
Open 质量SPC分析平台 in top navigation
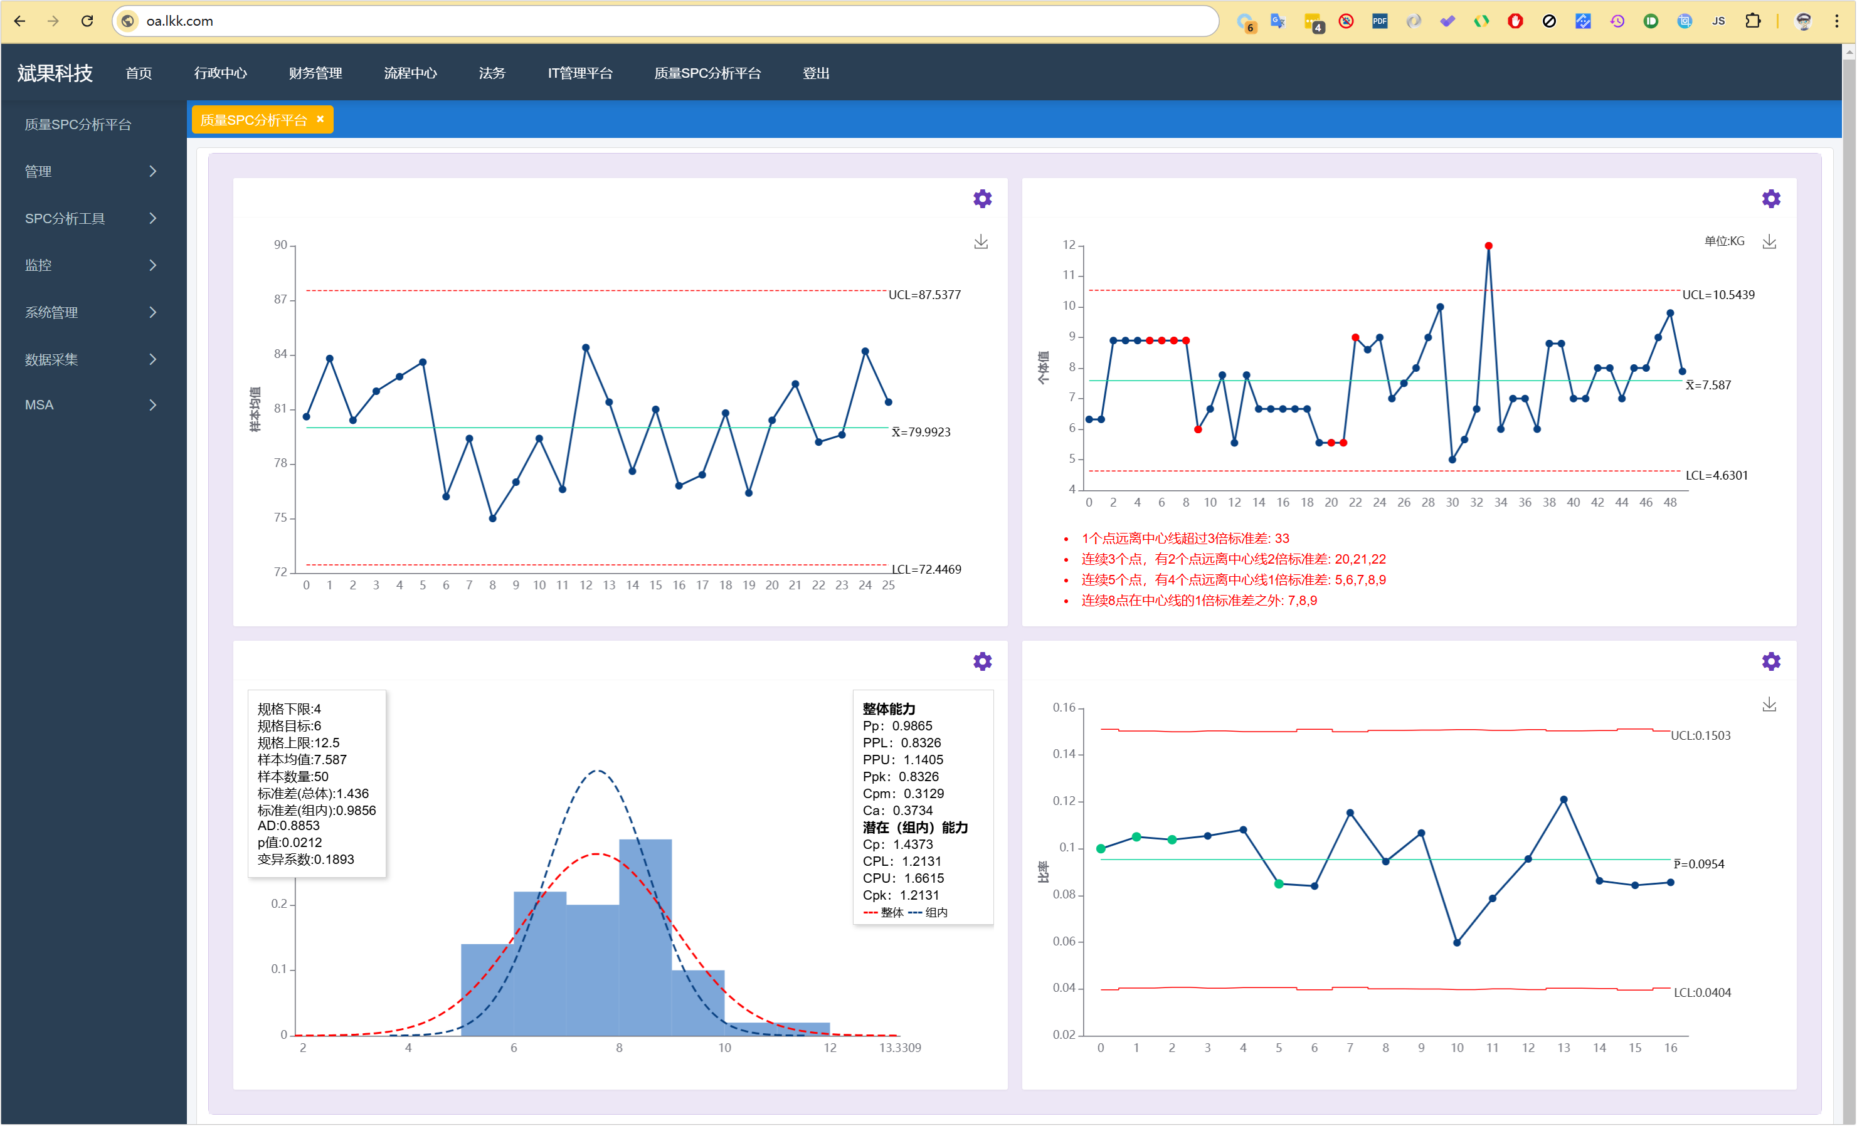(x=707, y=73)
